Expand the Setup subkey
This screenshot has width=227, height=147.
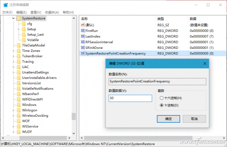(x=19, y=29)
